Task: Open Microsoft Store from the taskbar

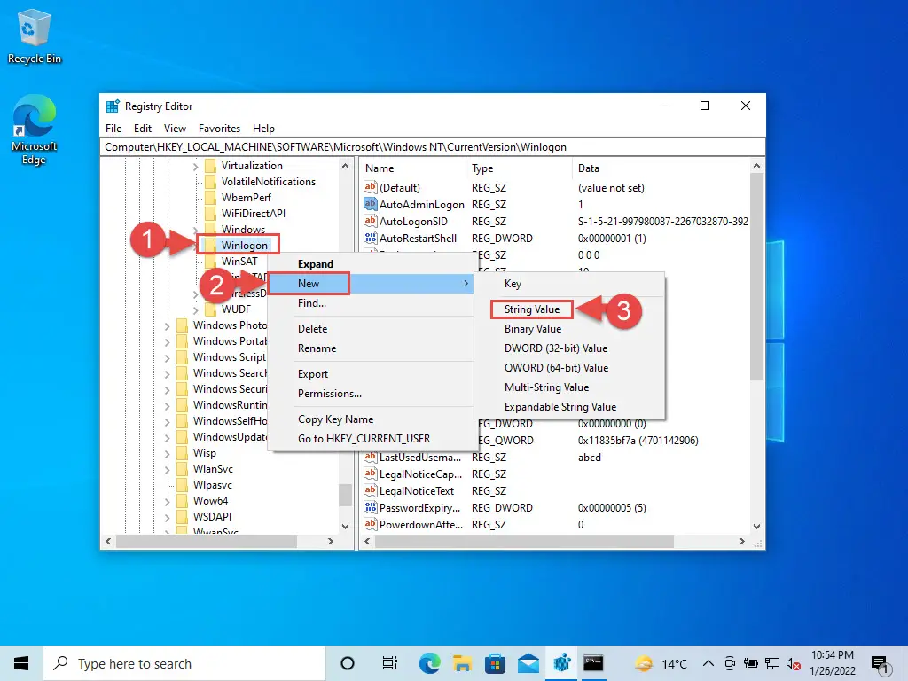Action: (x=496, y=662)
